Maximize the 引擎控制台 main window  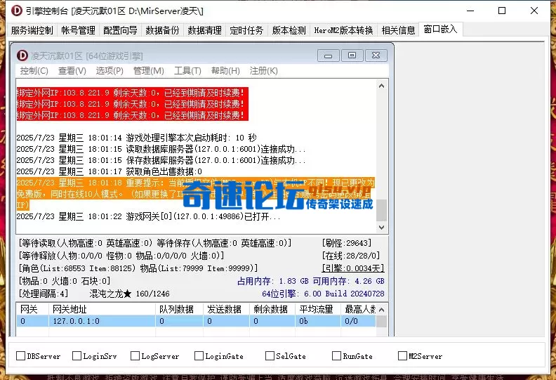click(x=502, y=11)
